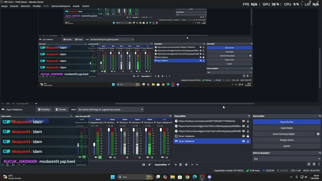Viewport: 322px width, 181px height.
Task: Mute the Oyun Yakalama mixer channel
Action: [162, 157]
